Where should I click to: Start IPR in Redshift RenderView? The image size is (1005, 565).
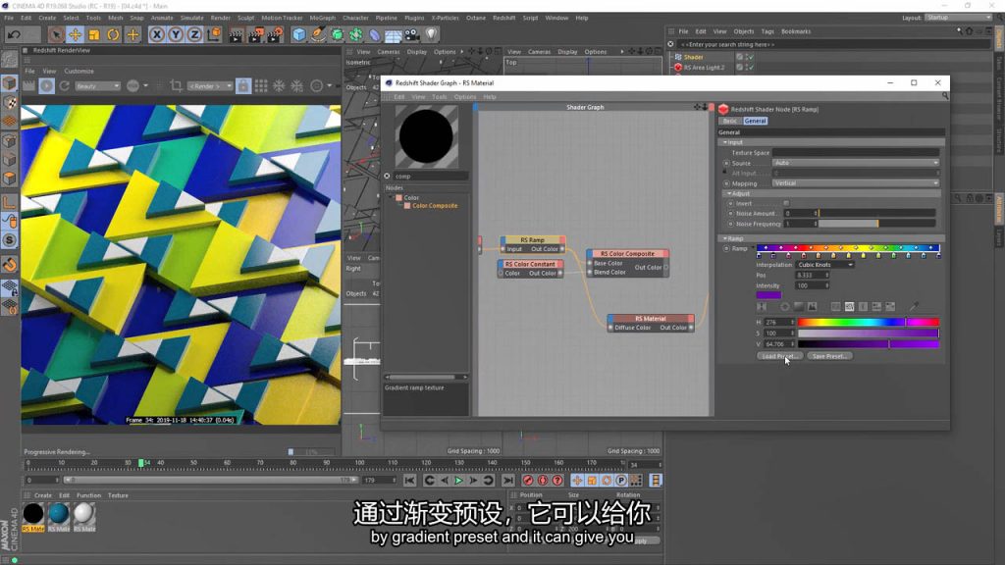[47, 86]
